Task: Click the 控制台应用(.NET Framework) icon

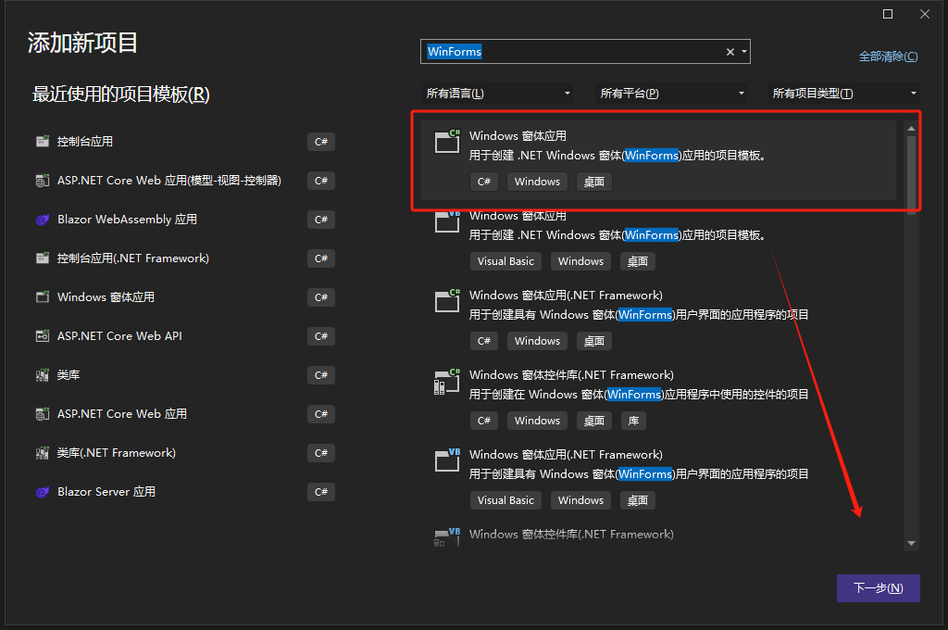Action: click(43, 258)
